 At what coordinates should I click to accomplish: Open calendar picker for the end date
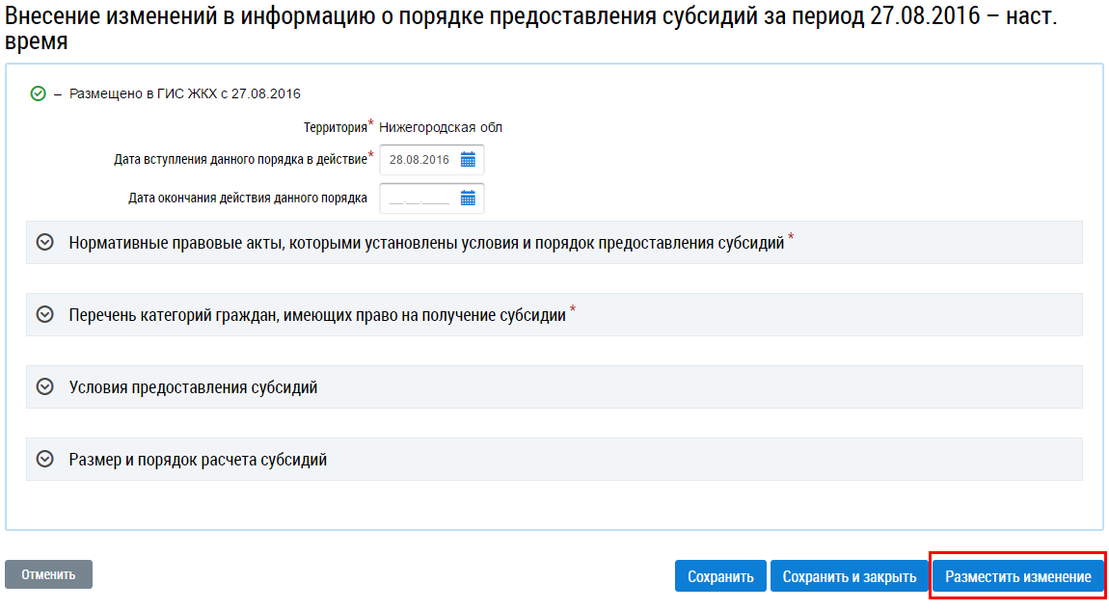(468, 199)
